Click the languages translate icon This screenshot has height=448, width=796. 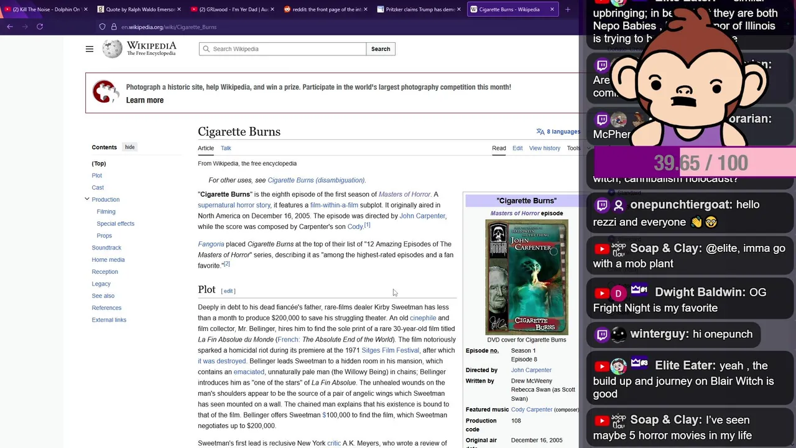click(x=540, y=132)
